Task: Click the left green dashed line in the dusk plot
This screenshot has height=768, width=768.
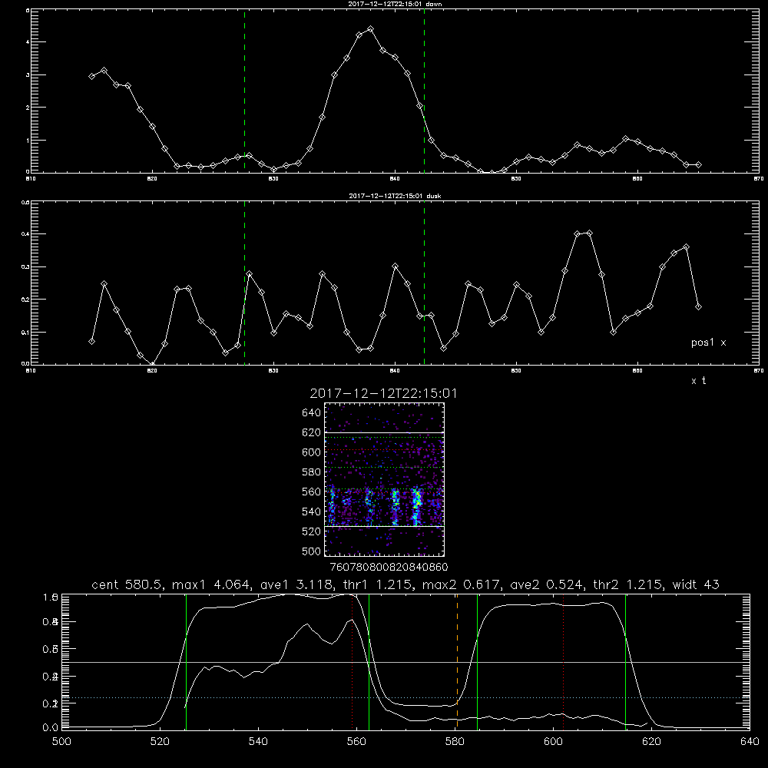Action: click(244, 283)
